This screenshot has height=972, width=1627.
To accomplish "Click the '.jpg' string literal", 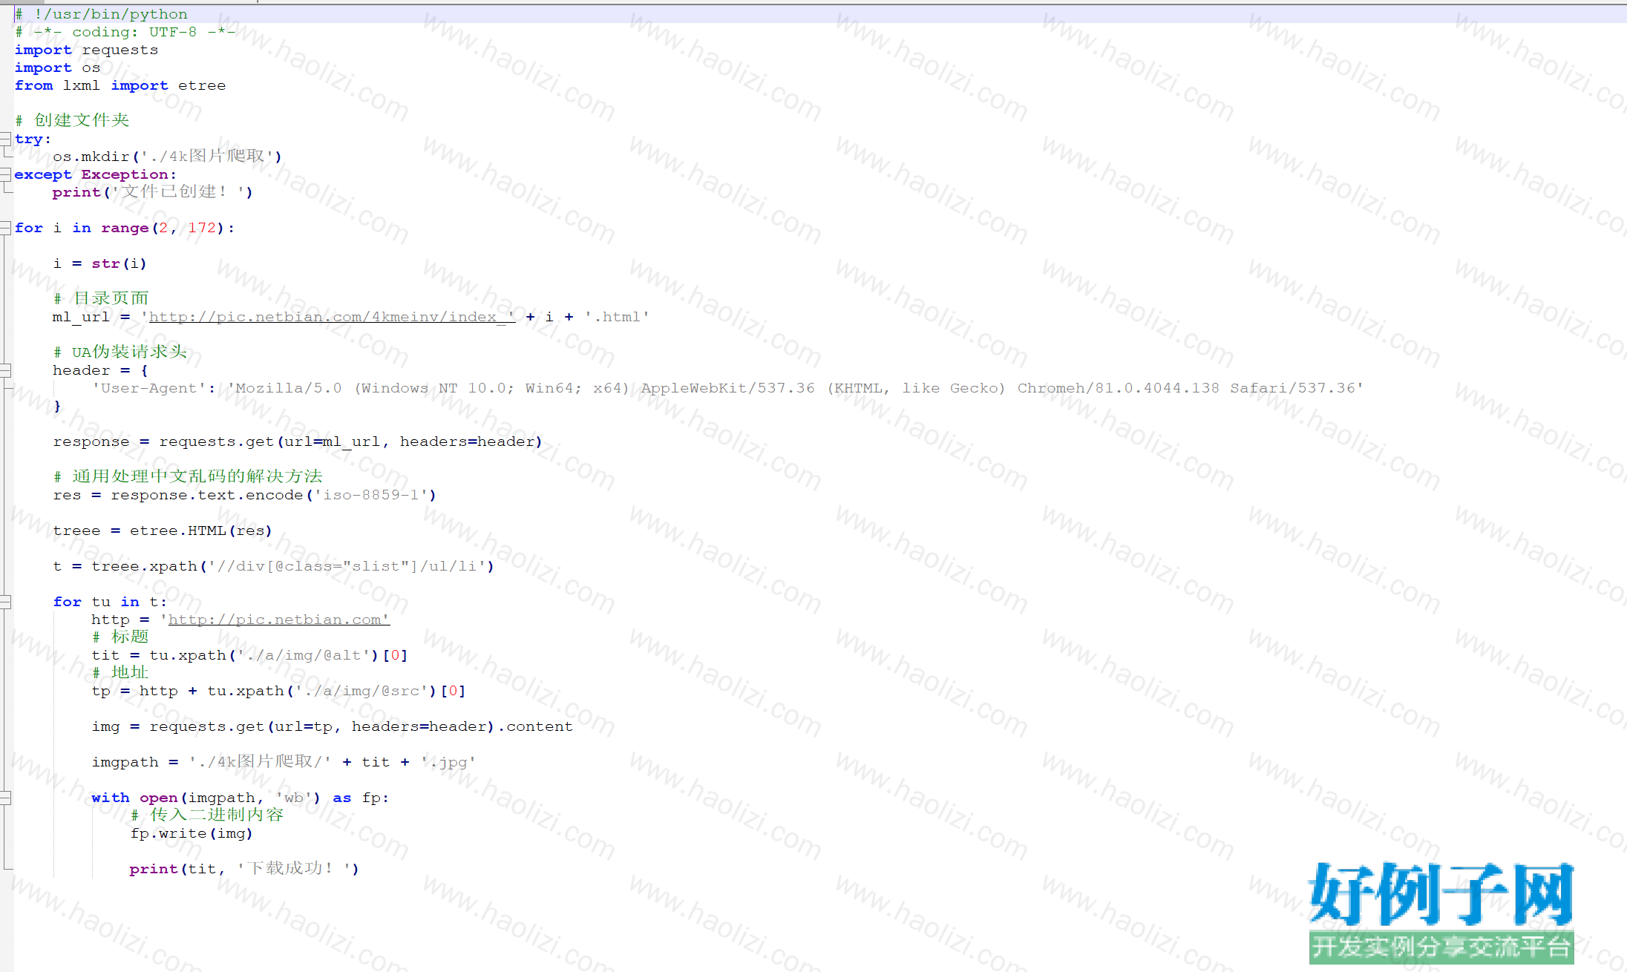I will pos(448,762).
